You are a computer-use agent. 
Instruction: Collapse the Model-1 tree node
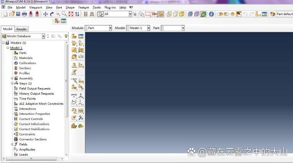click(8, 48)
